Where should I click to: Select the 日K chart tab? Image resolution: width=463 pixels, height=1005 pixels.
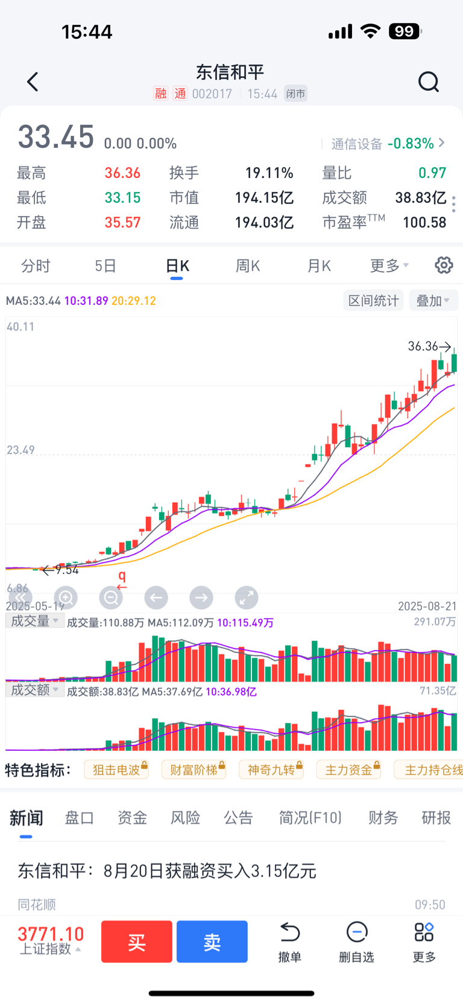(x=177, y=266)
